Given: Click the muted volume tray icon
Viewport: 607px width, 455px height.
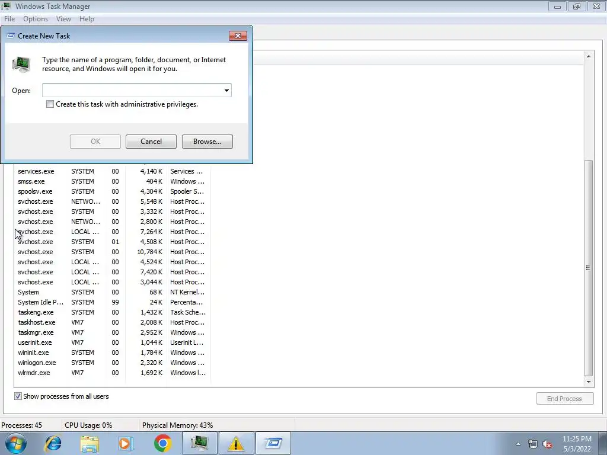Looking at the screenshot, I should click(x=547, y=444).
